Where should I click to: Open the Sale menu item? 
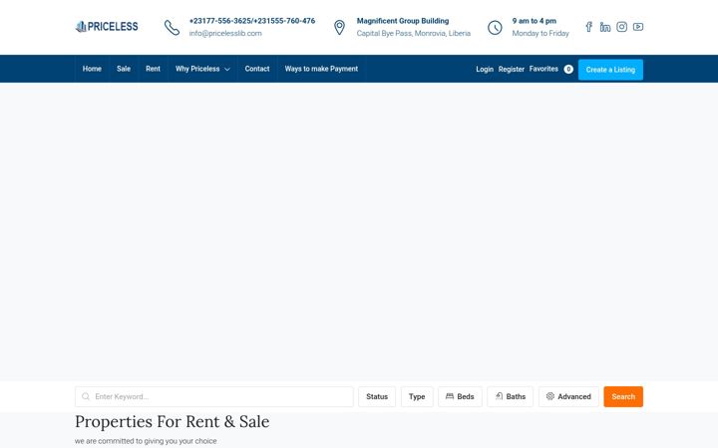click(x=124, y=69)
